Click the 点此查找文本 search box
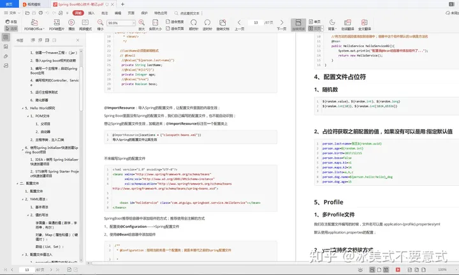 [189, 13]
